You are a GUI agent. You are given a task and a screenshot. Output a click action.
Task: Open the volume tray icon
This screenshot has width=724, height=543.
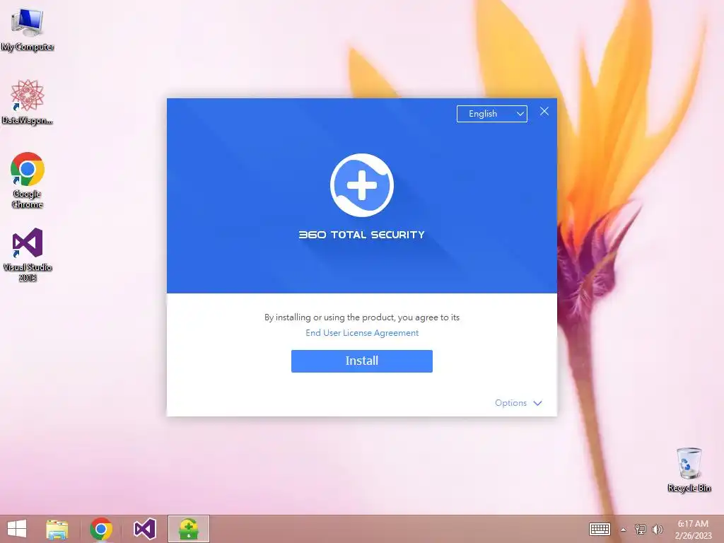tap(657, 529)
